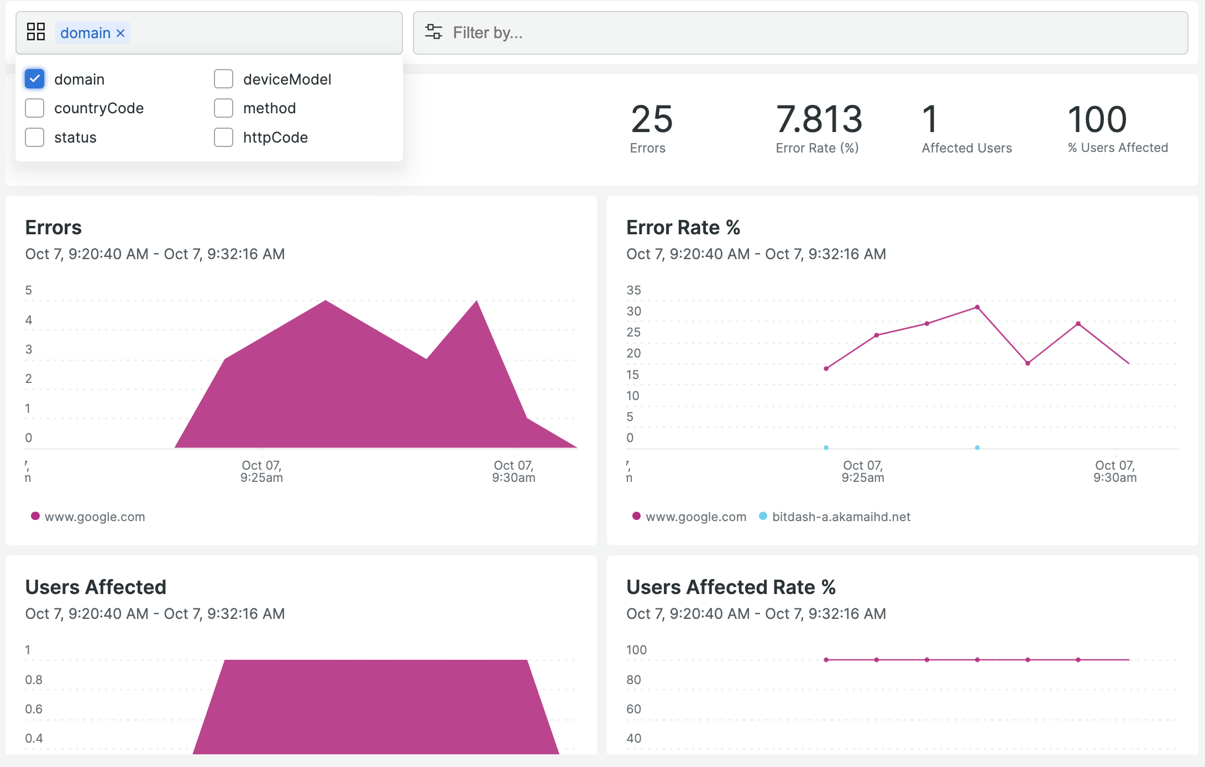
Task: Click the 100 % Users Affected metric
Action: pyautogui.click(x=1118, y=128)
